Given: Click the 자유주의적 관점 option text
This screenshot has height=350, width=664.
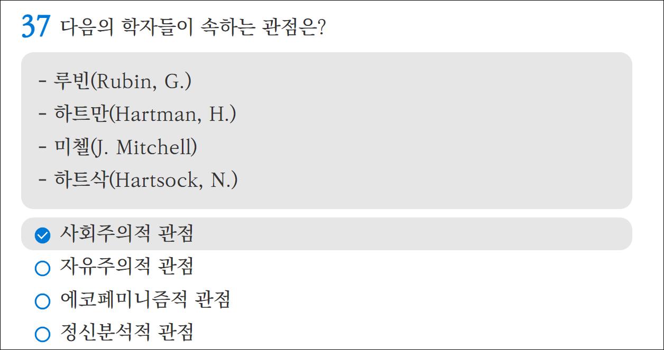Looking at the screenshot, I should (x=127, y=266).
